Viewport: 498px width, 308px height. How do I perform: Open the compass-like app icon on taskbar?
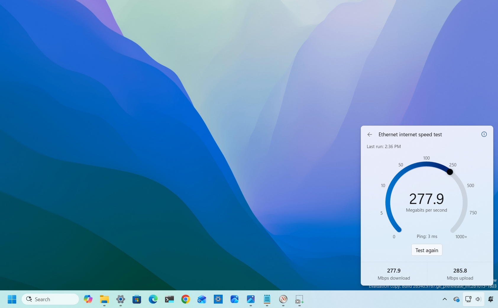pos(283,299)
